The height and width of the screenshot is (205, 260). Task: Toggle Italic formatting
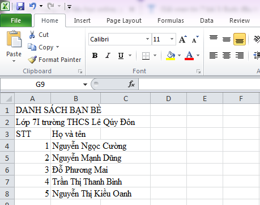coord(108,56)
